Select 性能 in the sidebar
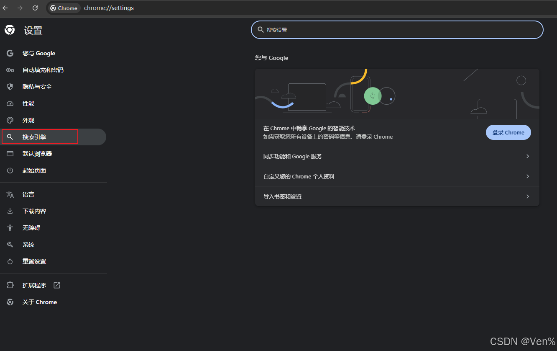 (53, 103)
